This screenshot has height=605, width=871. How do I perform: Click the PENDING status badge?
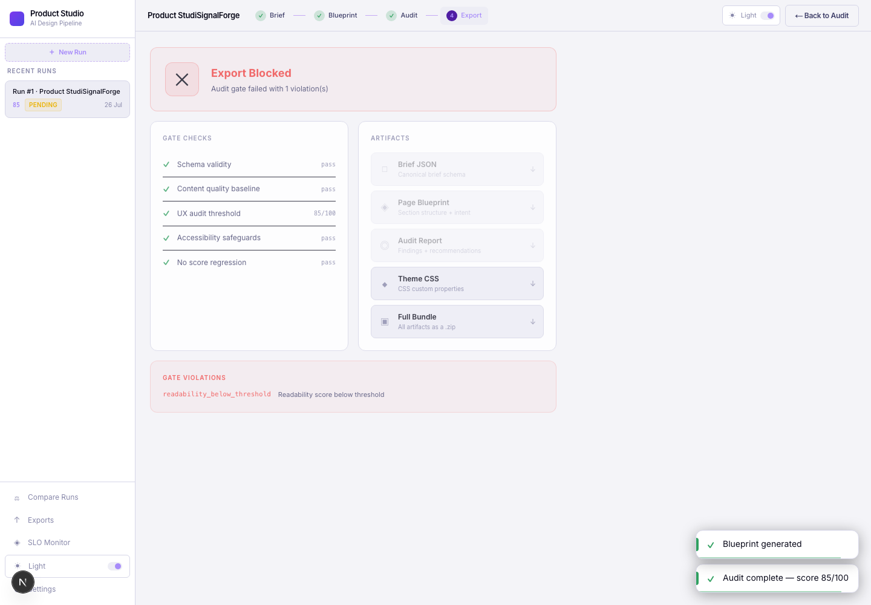(43, 105)
